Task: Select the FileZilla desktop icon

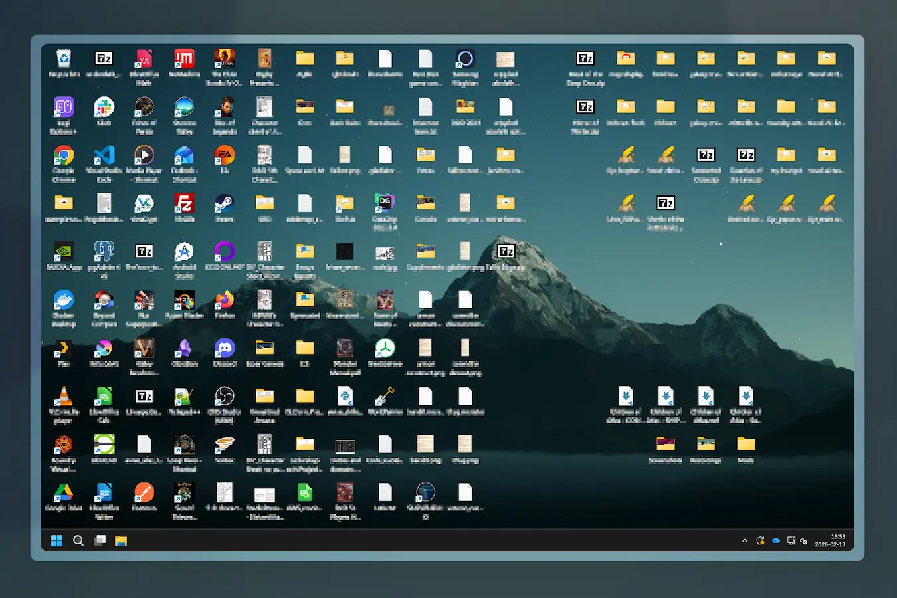Action: tap(184, 203)
